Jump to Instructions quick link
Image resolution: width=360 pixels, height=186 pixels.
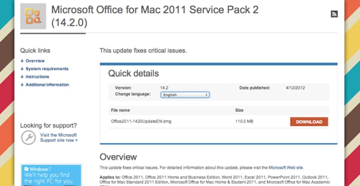[37, 77]
